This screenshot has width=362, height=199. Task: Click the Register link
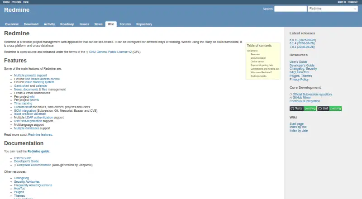[352, 2]
